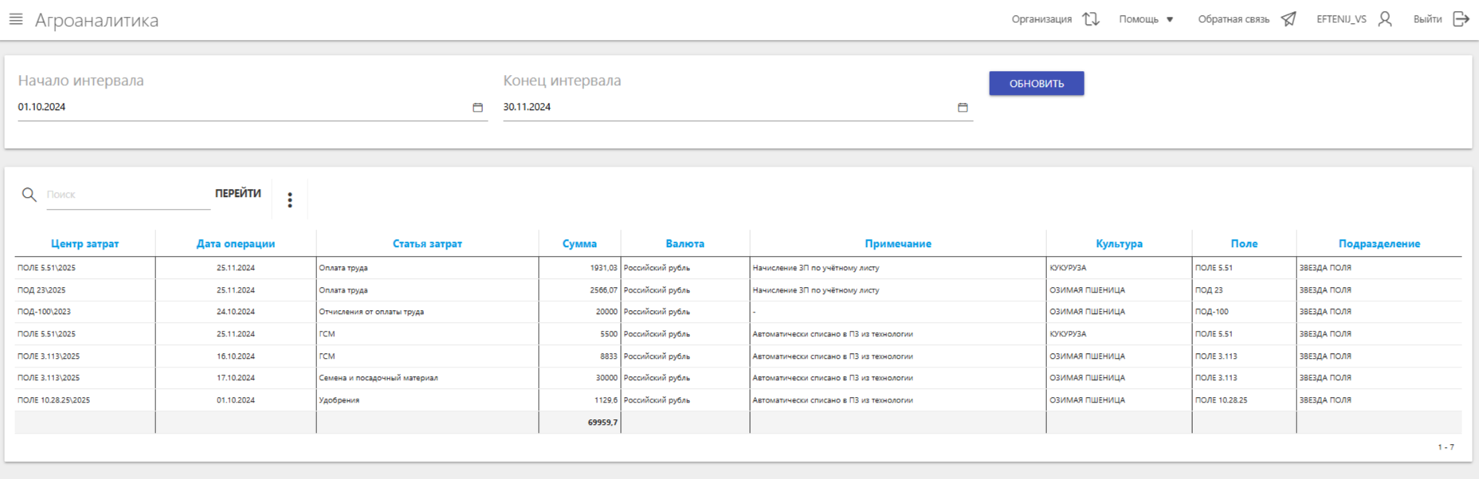Click the search magnifier icon

point(29,194)
